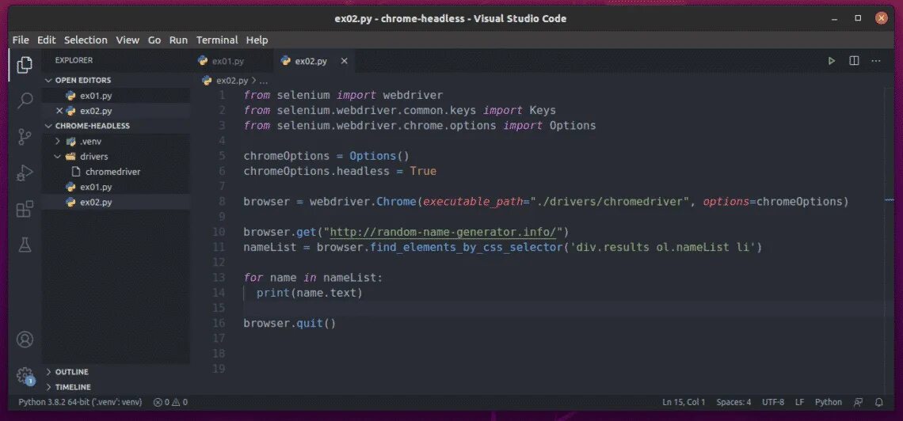Open the View menu
This screenshot has width=903, height=421.
click(128, 40)
